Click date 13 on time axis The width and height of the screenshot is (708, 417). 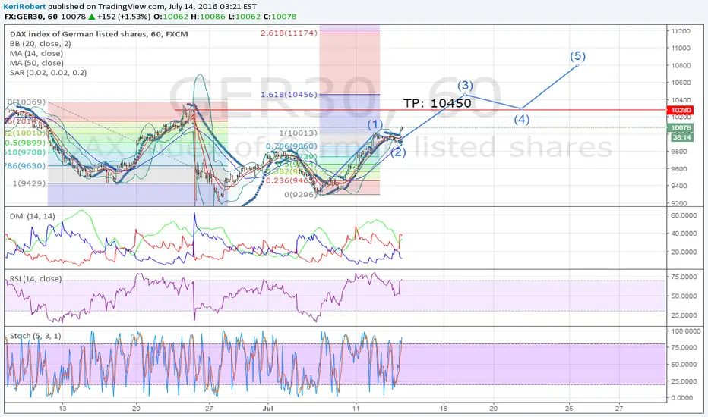[62, 409]
